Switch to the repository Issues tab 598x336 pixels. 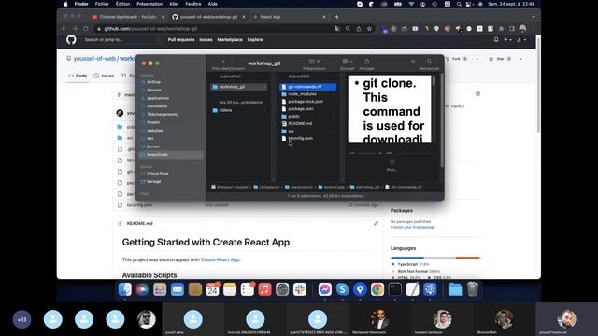pos(104,76)
